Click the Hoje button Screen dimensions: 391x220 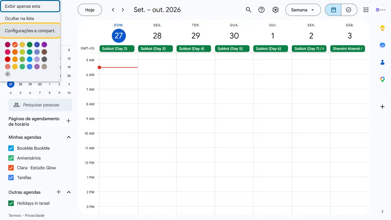point(90,10)
